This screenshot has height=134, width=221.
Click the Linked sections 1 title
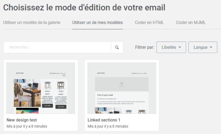[x=104, y=120]
